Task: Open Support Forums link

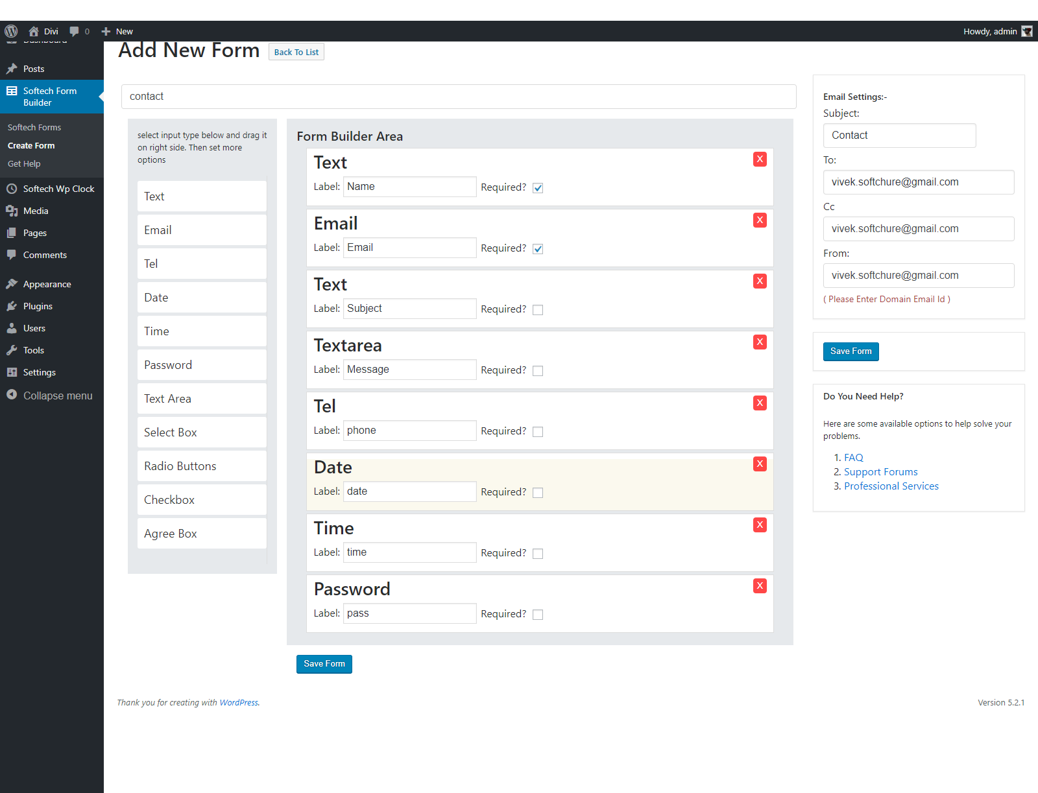Action: pos(881,472)
